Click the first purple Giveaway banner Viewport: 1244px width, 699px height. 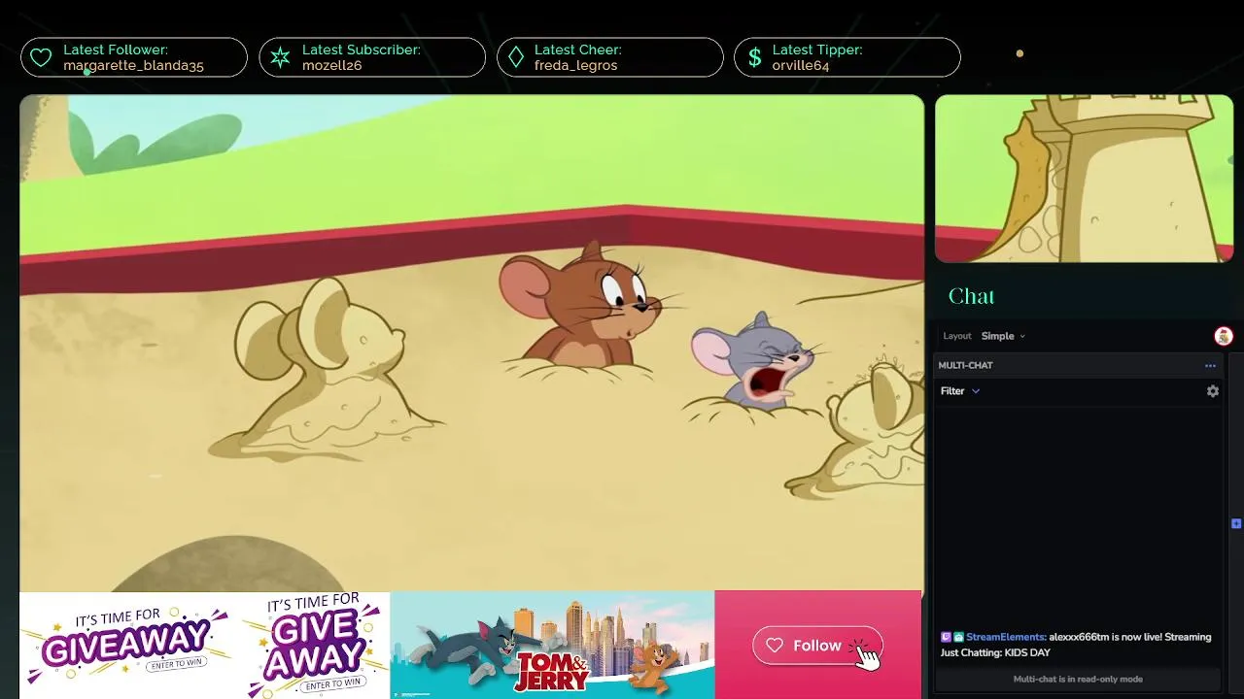coord(127,644)
